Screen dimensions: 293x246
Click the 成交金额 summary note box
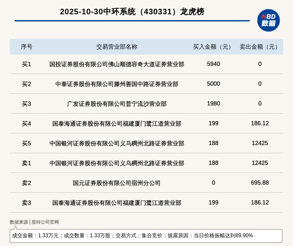pyautogui.click(x=146, y=236)
